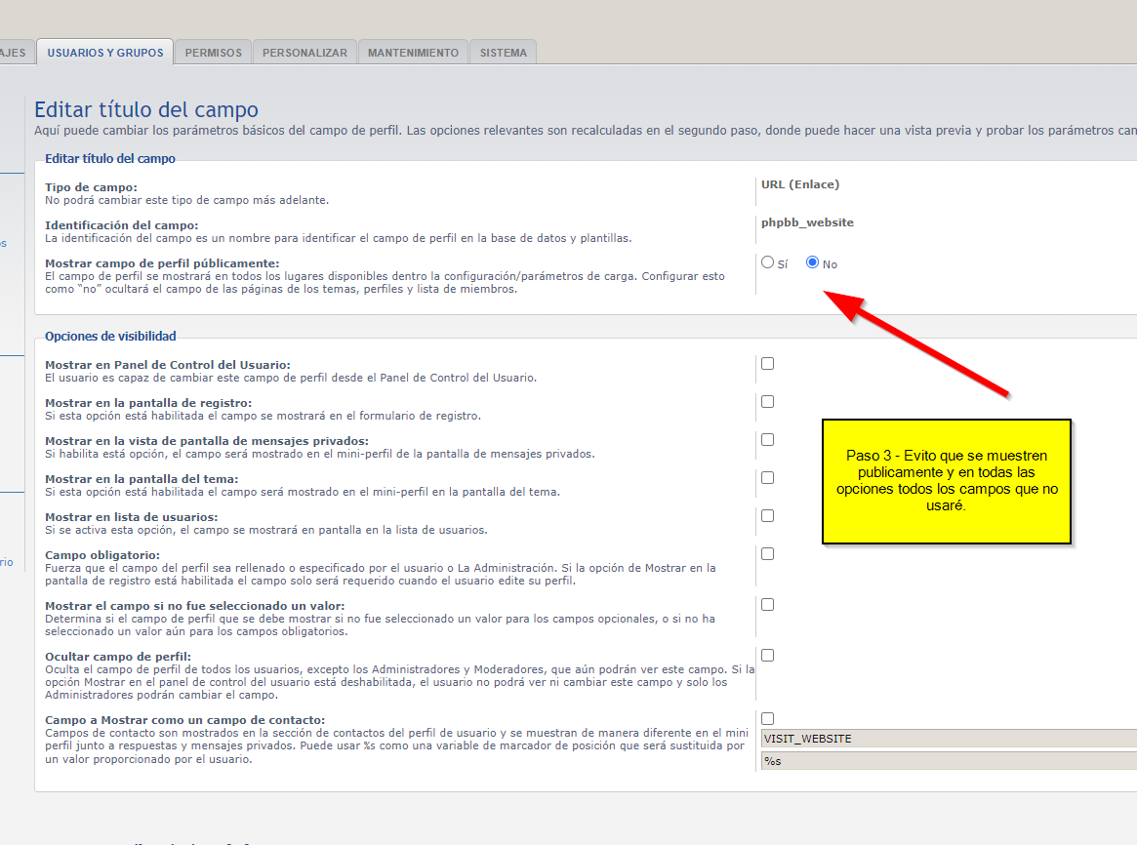Check the contact field display checkbox
Viewport: 1137px width, 845px height.
[x=768, y=719]
